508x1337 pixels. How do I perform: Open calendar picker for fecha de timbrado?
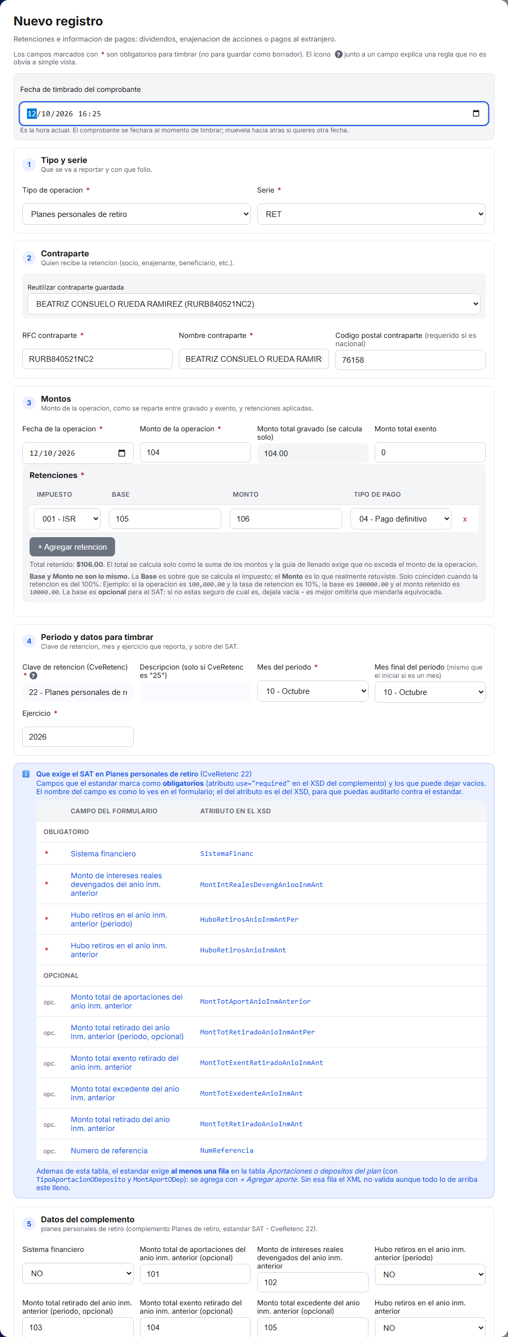(476, 114)
